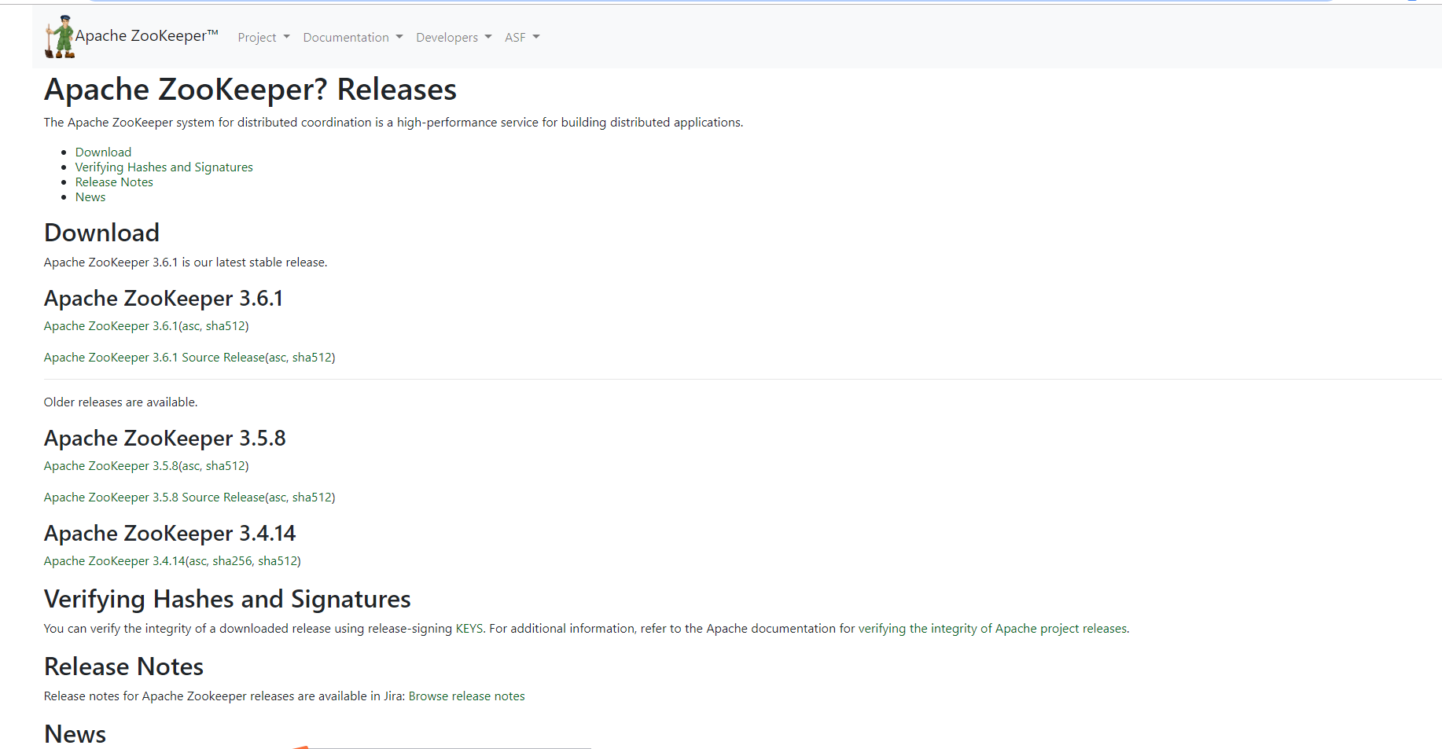The image size is (1442, 749).
Task: Open the Release Notes bullet link
Action: 114,182
